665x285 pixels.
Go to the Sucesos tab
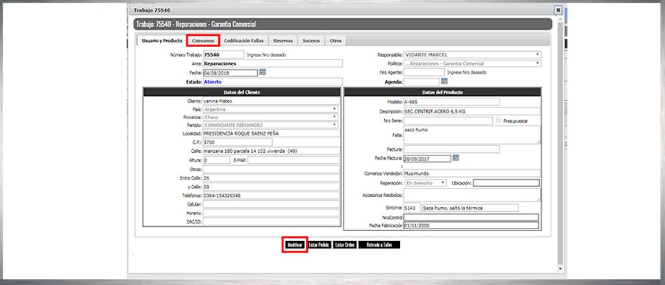(311, 41)
